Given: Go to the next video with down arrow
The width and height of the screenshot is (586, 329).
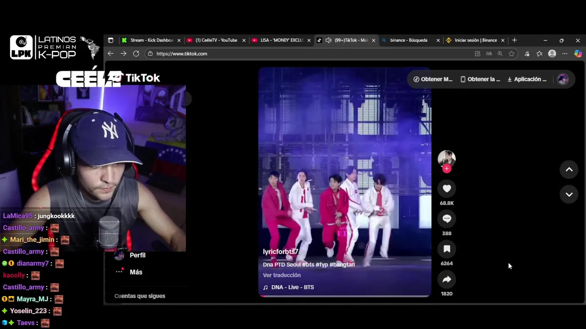Looking at the screenshot, I should [x=569, y=194].
